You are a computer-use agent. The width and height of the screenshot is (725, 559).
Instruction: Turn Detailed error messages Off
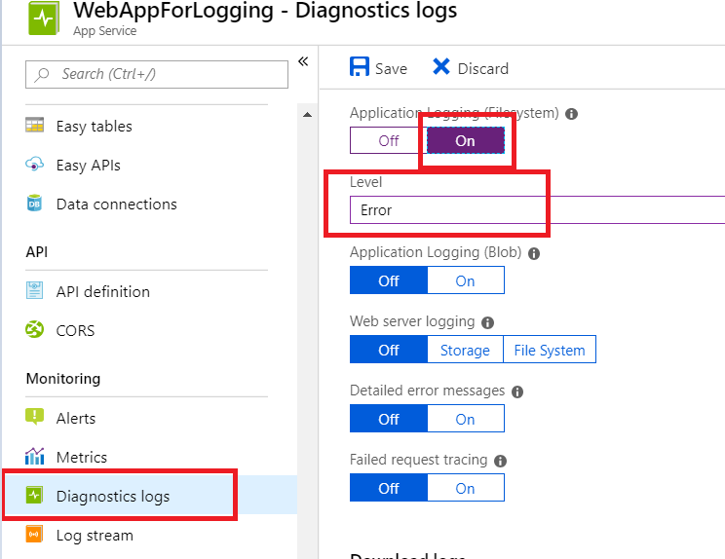pos(389,419)
